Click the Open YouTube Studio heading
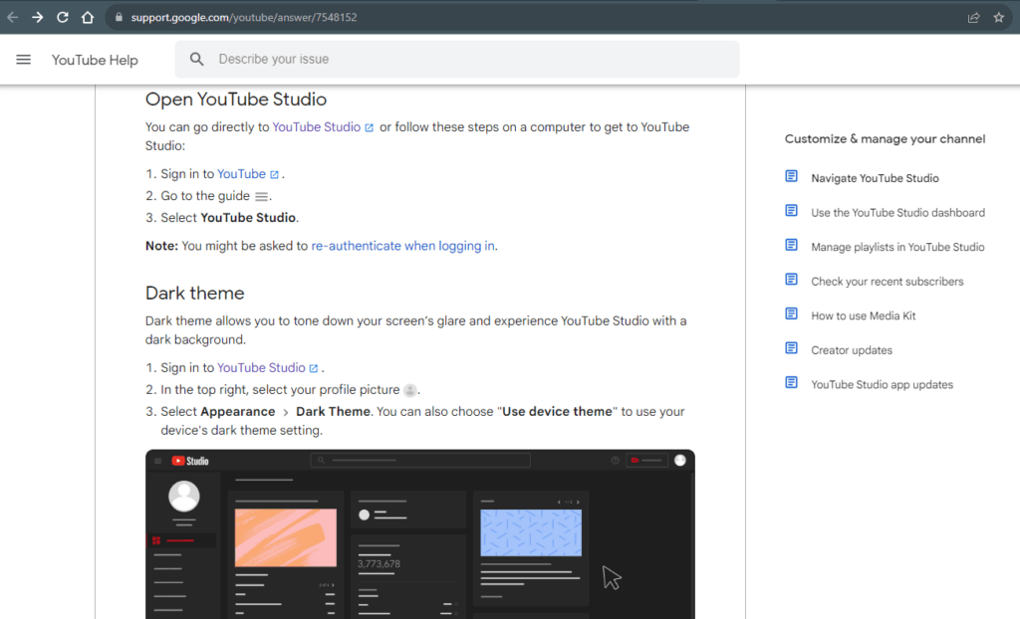 [x=235, y=100]
